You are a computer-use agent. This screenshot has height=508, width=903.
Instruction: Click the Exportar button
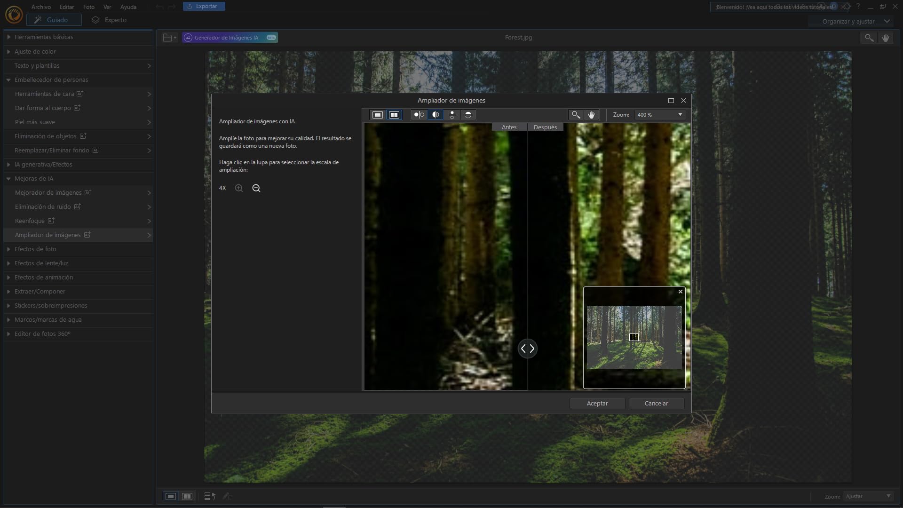coord(204,6)
